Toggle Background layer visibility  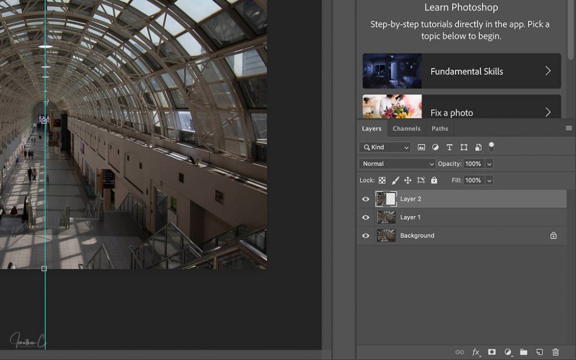pyautogui.click(x=365, y=236)
